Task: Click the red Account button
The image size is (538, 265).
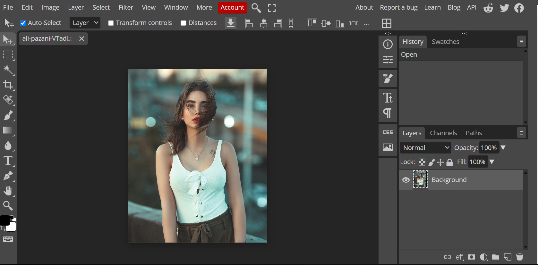Action: (x=232, y=7)
